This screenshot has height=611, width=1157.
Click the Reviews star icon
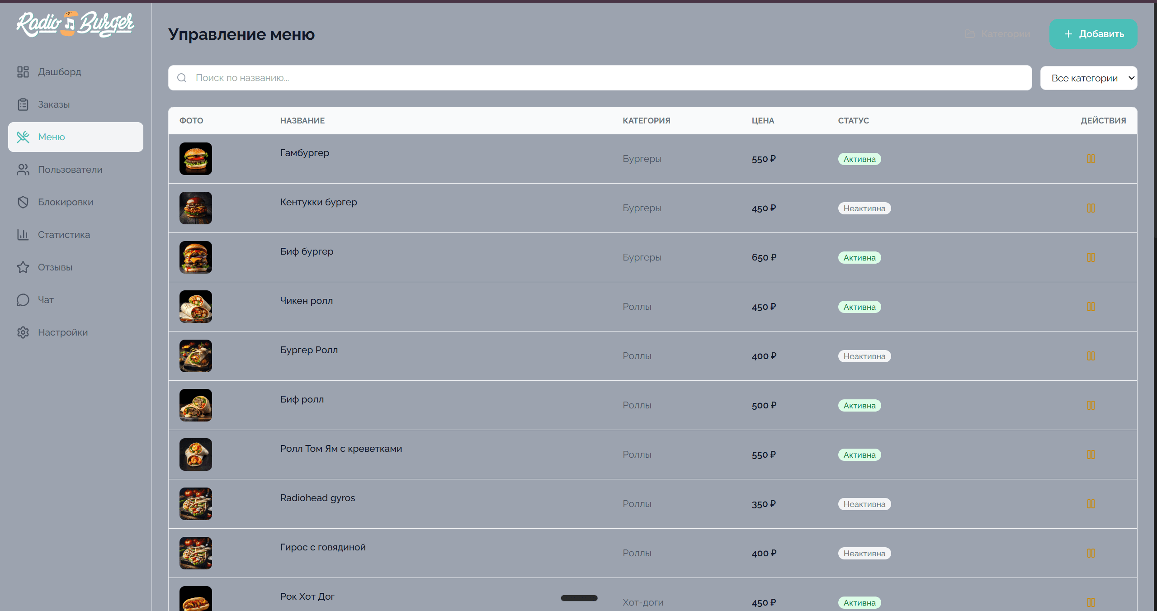[23, 267]
